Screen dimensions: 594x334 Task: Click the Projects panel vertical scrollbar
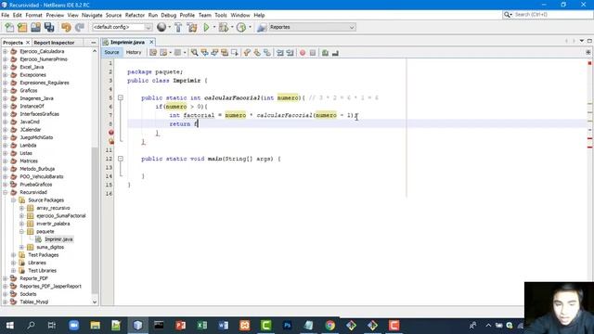(95, 220)
